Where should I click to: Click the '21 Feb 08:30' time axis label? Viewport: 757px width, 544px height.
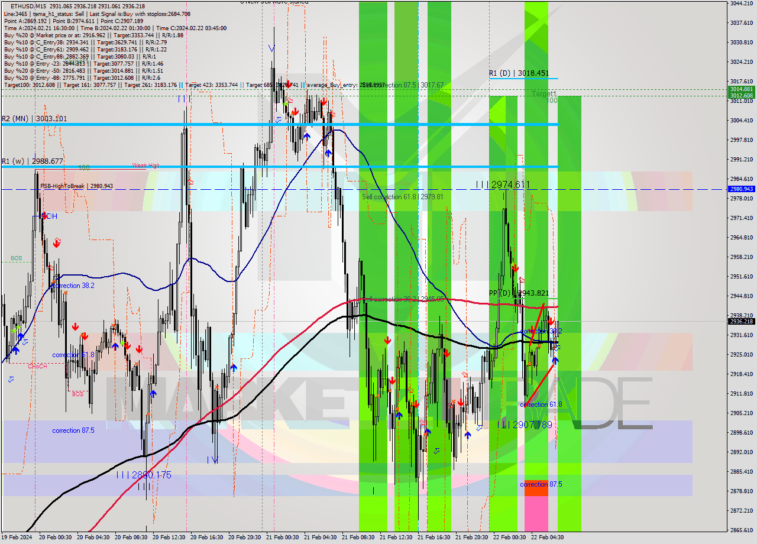click(x=358, y=537)
